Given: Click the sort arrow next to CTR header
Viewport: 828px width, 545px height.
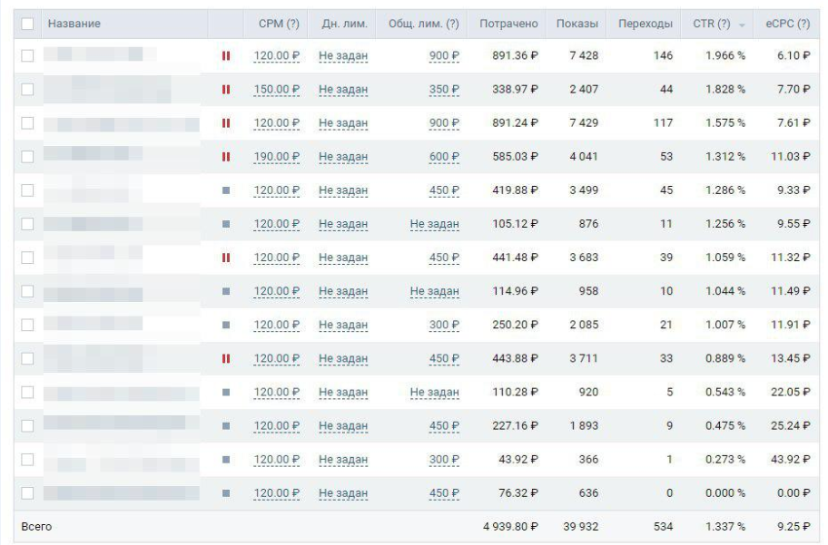Looking at the screenshot, I should pyautogui.click(x=742, y=25).
